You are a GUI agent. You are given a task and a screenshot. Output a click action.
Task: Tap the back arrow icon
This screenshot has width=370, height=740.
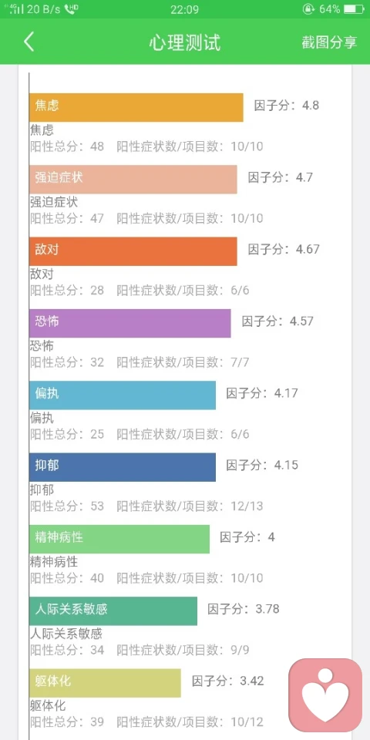click(29, 42)
